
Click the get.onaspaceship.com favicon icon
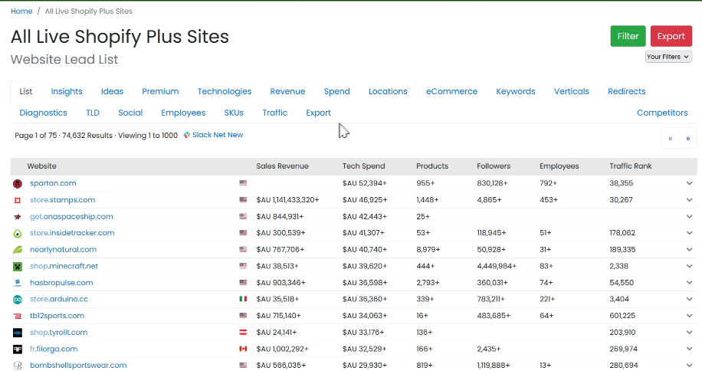coord(18,217)
